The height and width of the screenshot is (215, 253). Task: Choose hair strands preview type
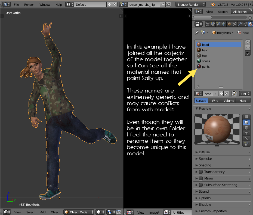[246, 139]
